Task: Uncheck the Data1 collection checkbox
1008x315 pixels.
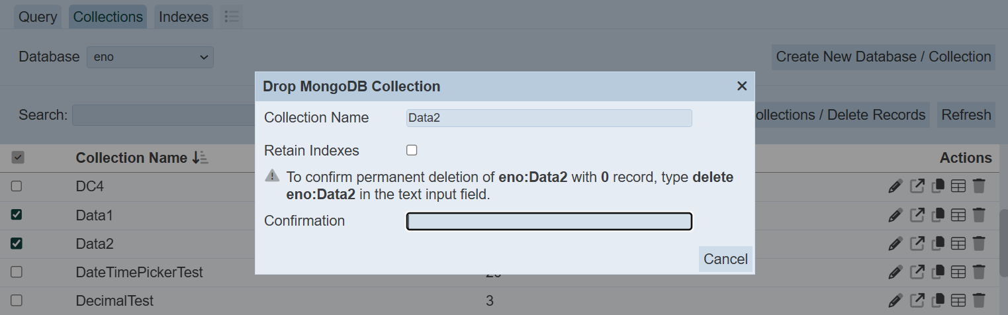Action: 17,215
